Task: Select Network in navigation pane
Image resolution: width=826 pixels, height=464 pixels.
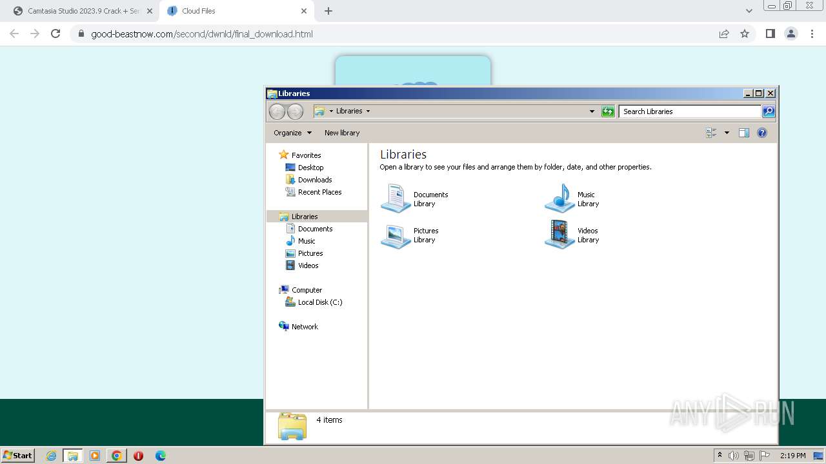Action: [x=305, y=327]
